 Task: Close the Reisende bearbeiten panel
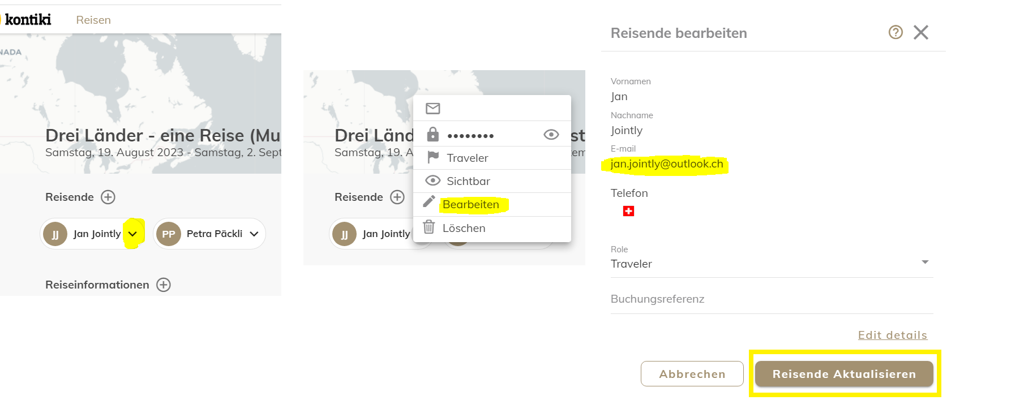pyautogui.click(x=921, y=32)
